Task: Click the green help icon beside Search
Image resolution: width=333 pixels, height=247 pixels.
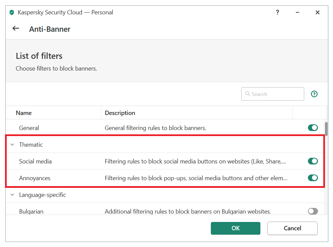Action: [x=314, y=94]
